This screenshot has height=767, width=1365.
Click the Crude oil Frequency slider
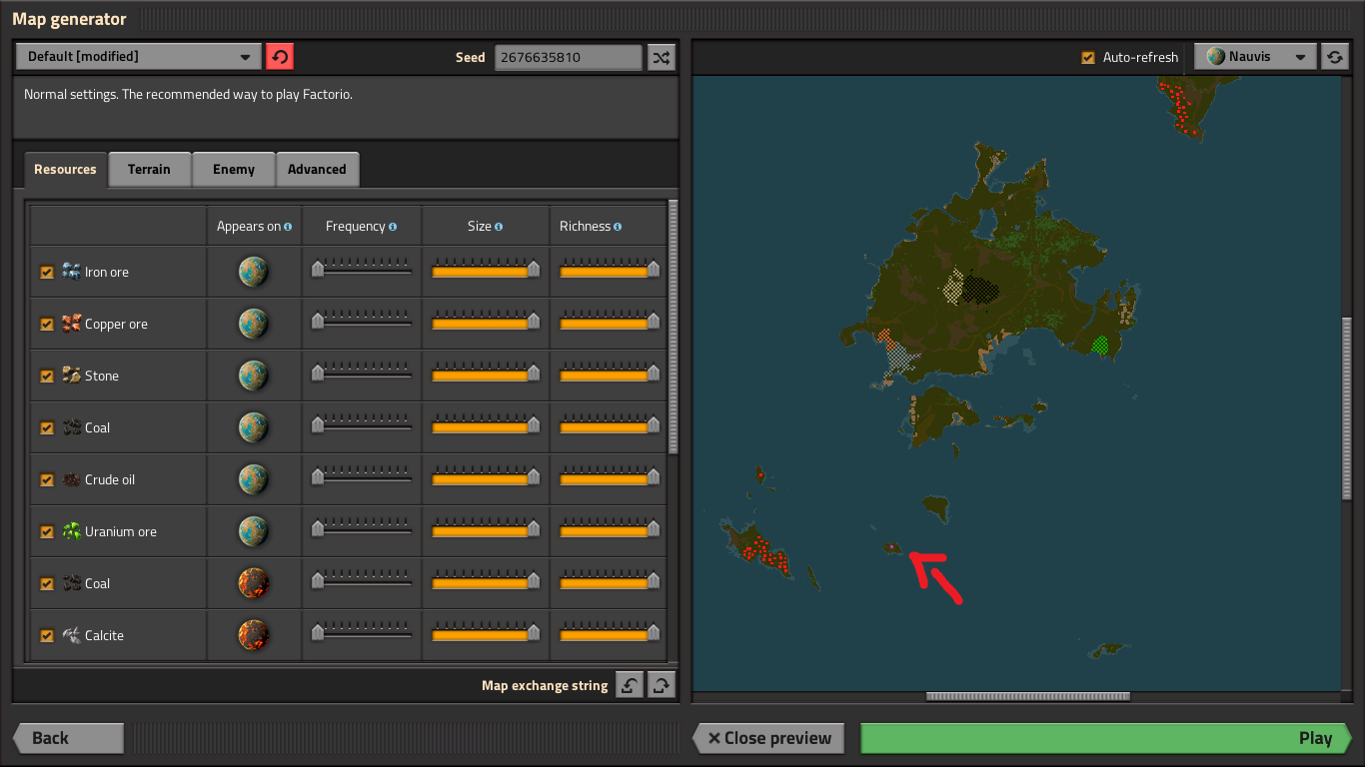362,476
